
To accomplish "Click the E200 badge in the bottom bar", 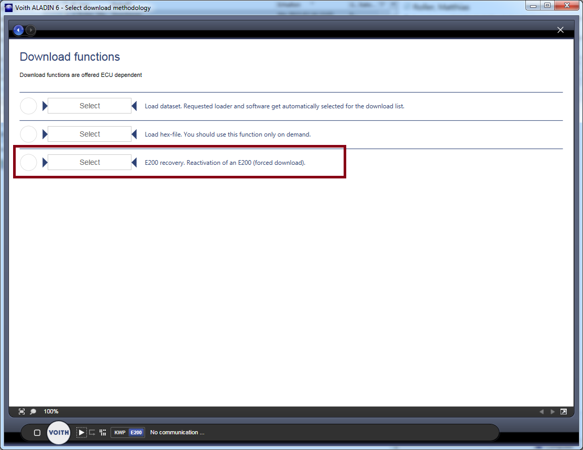I will (136, 433).
